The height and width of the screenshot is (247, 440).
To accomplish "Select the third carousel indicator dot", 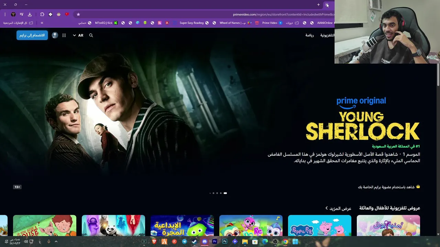I will (x=217, y=193).
